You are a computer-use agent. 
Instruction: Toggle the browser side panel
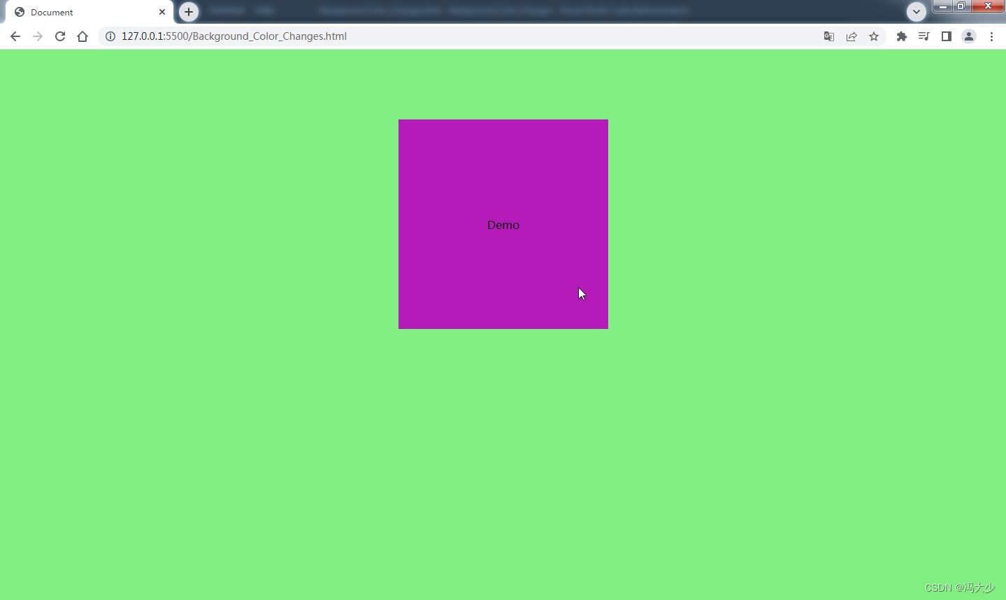(x=947, y=36)
